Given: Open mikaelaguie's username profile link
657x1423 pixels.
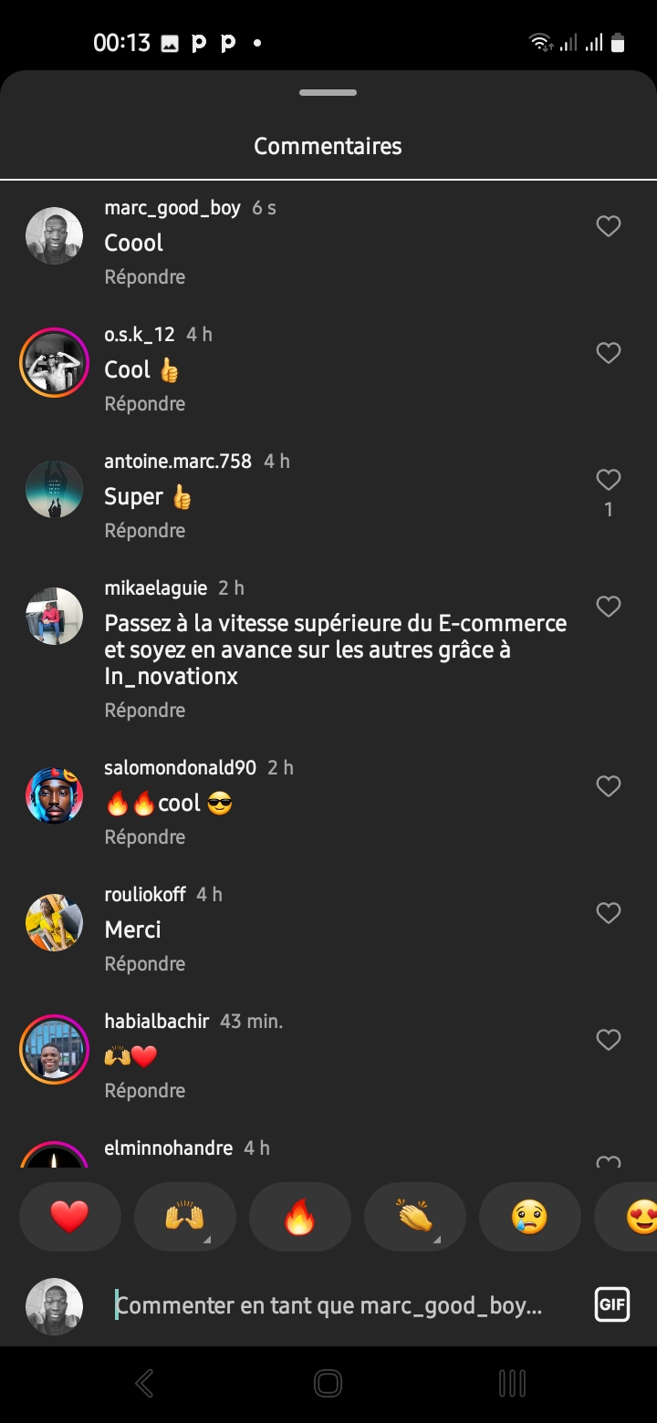Looking at the screenshot, I should point(156,587).
